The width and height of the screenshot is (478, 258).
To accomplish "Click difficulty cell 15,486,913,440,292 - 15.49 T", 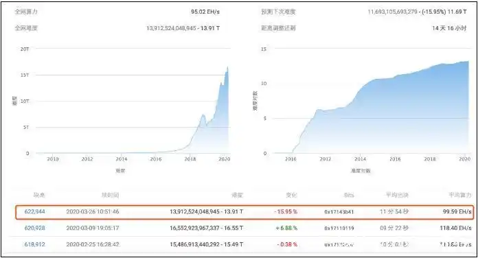I will [207, 244].
